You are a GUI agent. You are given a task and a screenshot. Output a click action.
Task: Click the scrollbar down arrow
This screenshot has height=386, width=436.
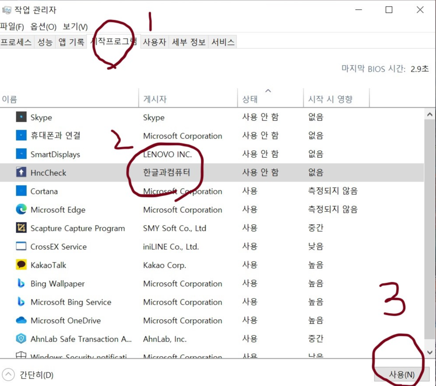(429, 352)
